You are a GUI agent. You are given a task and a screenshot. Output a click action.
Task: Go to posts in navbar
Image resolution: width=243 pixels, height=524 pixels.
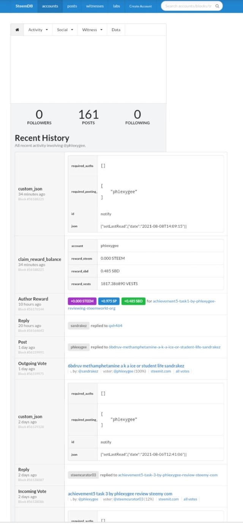[x=72, y=6]
